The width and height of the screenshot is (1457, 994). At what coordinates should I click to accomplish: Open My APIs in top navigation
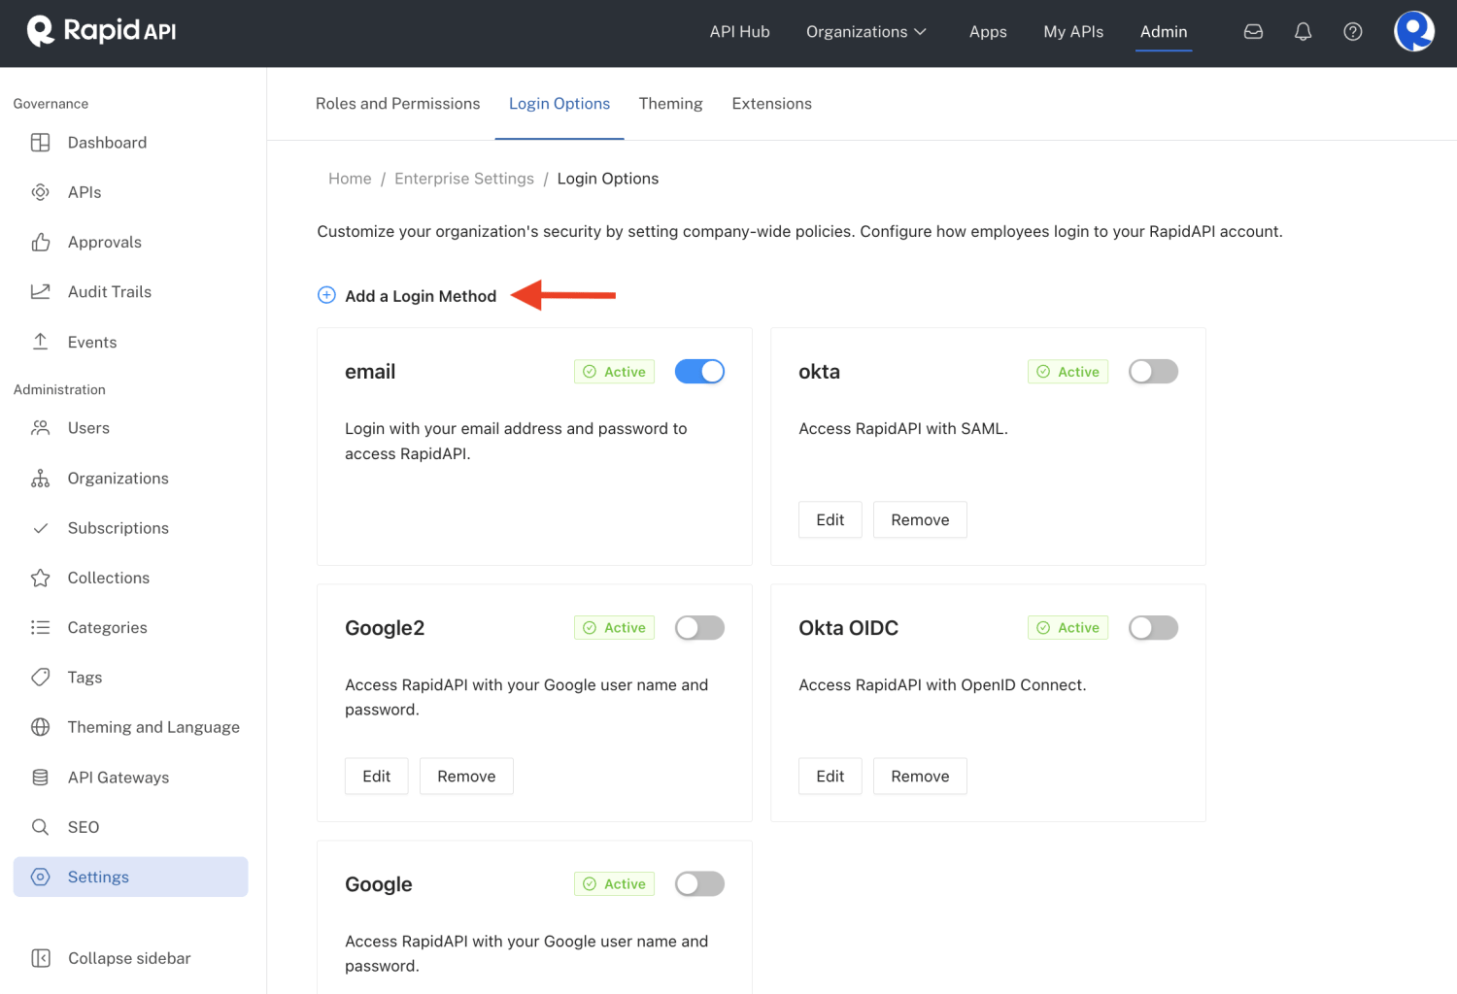click(x=1073, y=32)
